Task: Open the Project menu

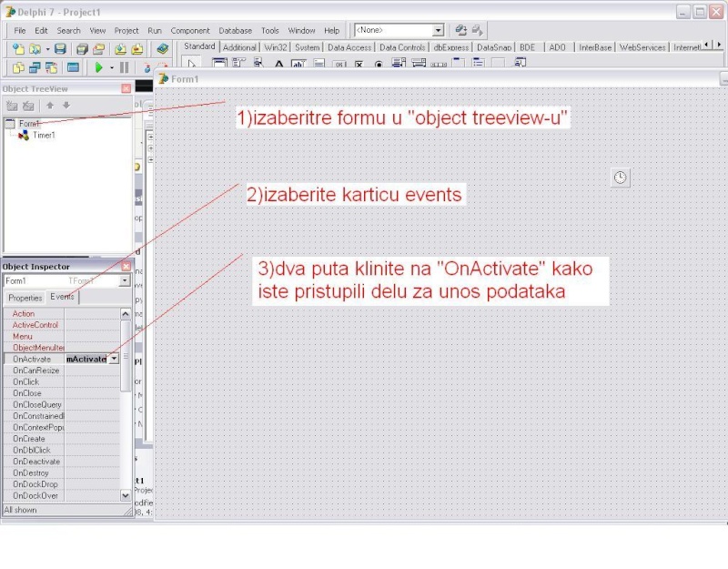Action: (x=126, y=31)
